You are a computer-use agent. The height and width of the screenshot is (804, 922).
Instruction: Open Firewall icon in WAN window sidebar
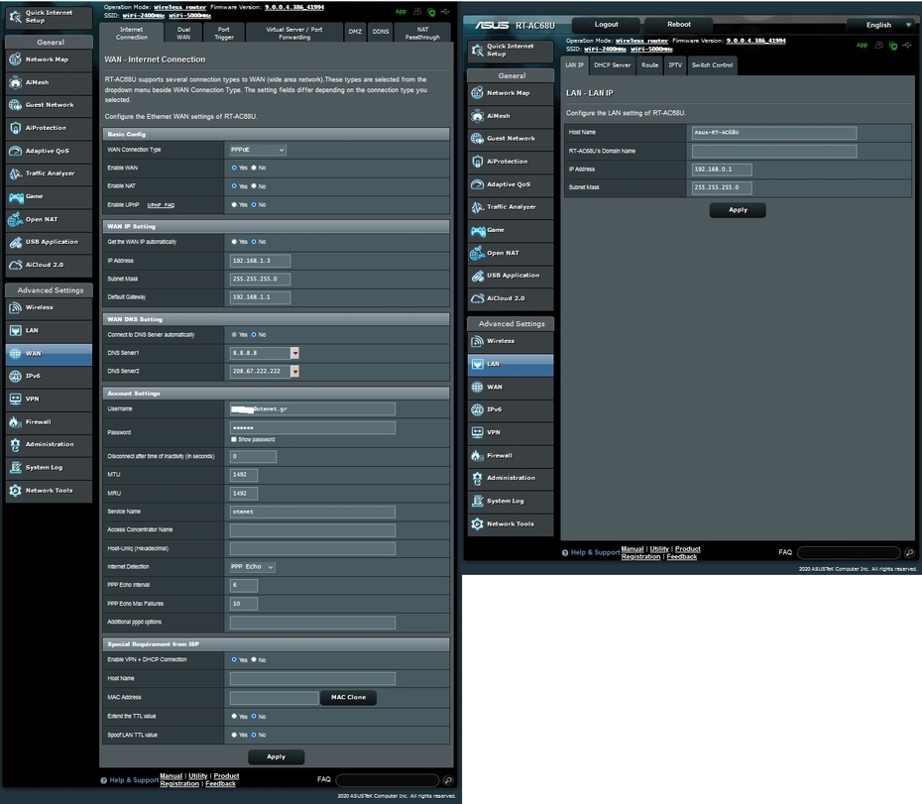[15, 421]
